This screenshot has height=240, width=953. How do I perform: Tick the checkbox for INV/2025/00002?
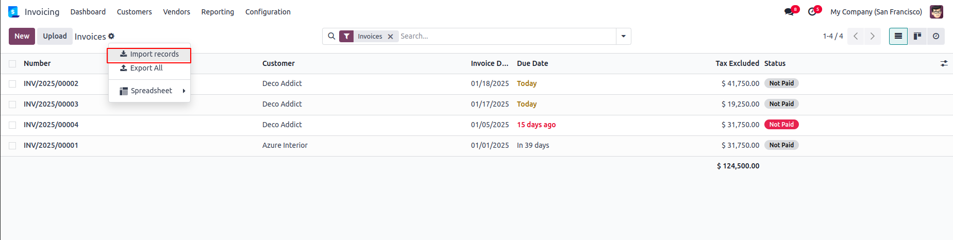pos(12,84)
